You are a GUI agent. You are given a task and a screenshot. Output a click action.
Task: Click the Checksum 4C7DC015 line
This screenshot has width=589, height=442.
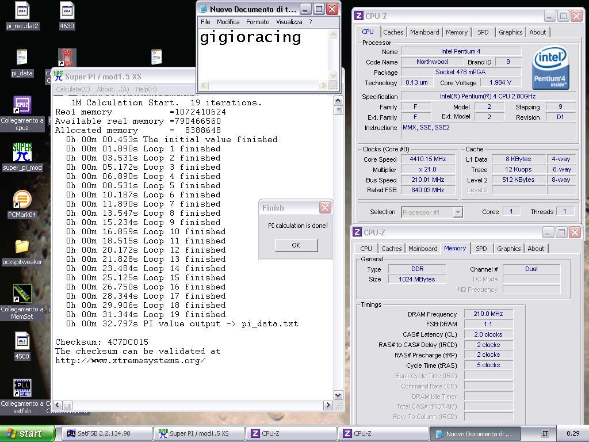tap(102, 342)
